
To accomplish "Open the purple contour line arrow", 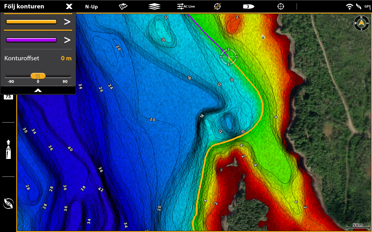I will 67,40.
